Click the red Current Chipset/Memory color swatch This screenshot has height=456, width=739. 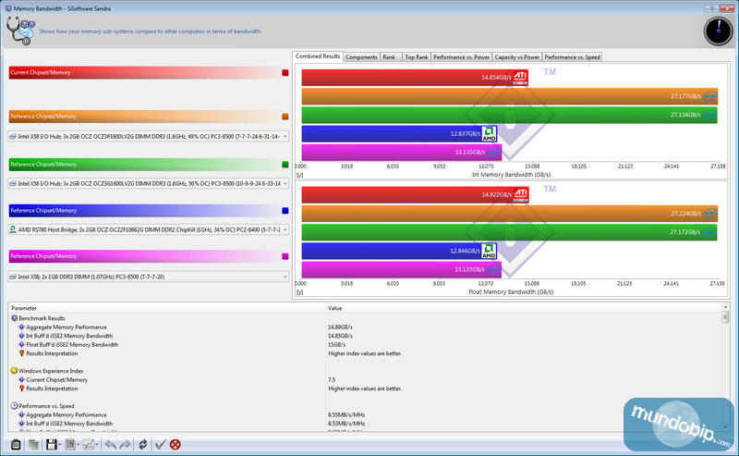pos(285,73)
